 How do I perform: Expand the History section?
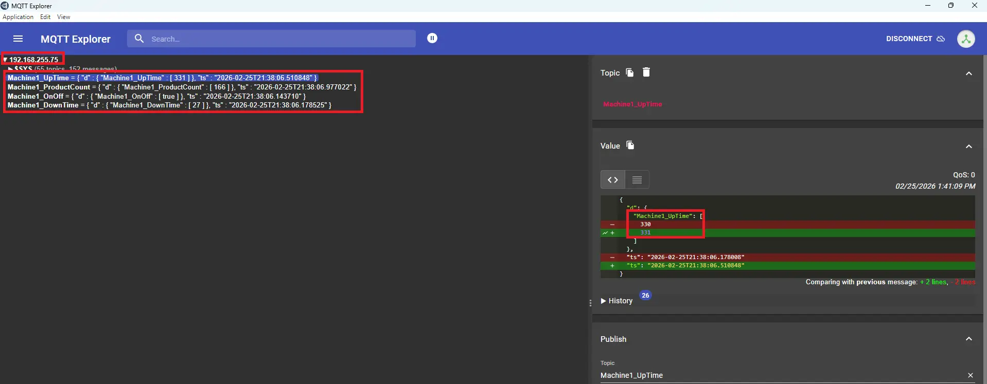click(616, 301)
